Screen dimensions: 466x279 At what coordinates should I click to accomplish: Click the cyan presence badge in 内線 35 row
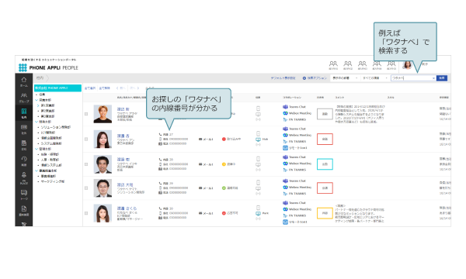[x=325, y=164]
